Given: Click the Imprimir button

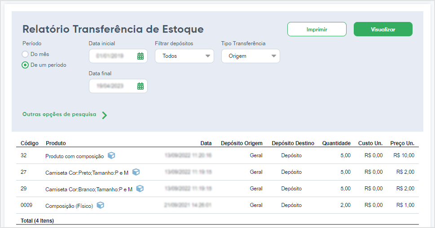Looking at the screenshot, I should (317, 29).
